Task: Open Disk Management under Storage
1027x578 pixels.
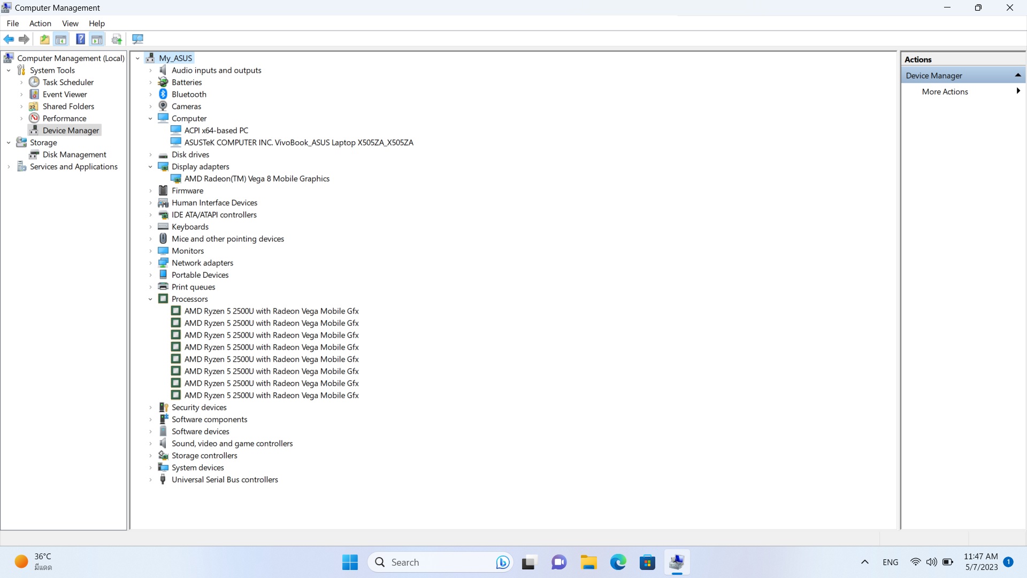Action: (x=74, y=154)
